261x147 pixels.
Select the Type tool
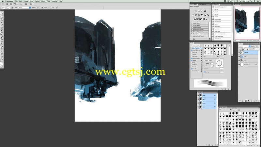pyautogui.click(x=2, y=49)
